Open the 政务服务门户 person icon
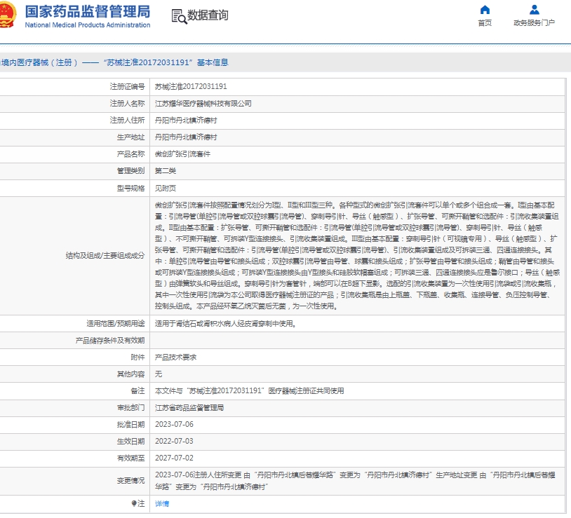 tap(535, 9)
